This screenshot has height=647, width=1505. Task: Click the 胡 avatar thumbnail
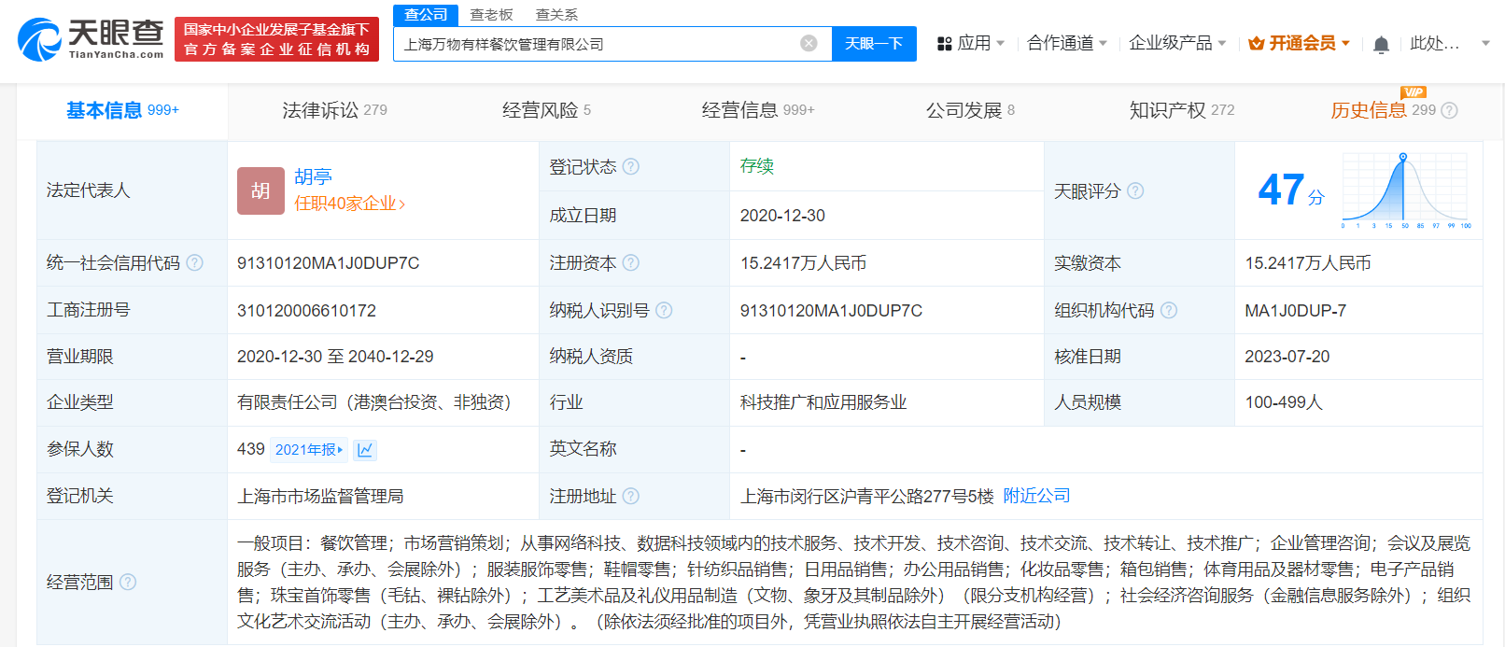[260, 190]
